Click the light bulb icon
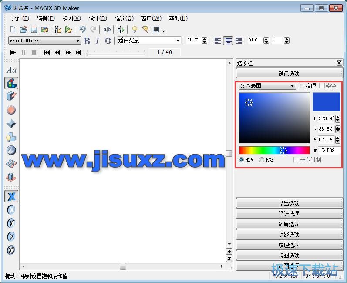 pos(135,30)
